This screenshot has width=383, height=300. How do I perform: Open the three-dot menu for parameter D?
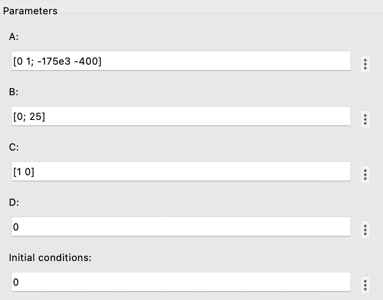coord(365,229)
